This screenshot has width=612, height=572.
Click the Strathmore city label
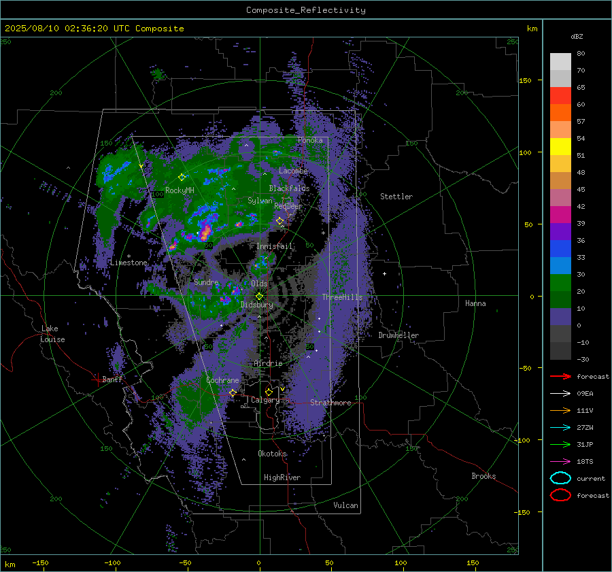click(330, 403)
